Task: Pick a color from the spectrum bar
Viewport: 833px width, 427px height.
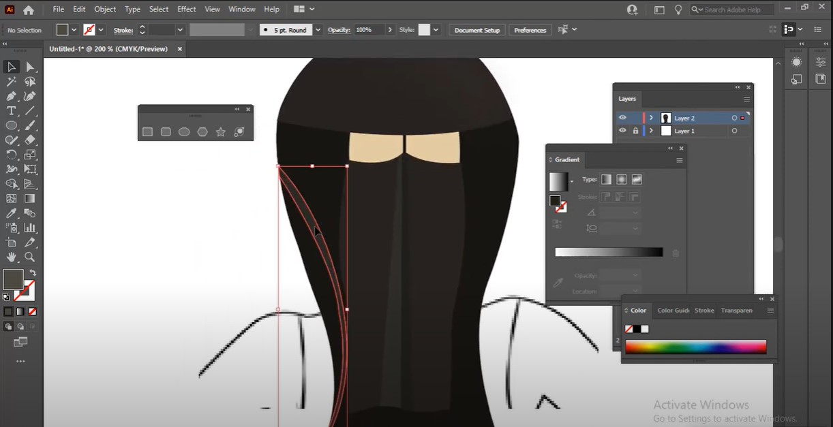Action: [695, 347]
